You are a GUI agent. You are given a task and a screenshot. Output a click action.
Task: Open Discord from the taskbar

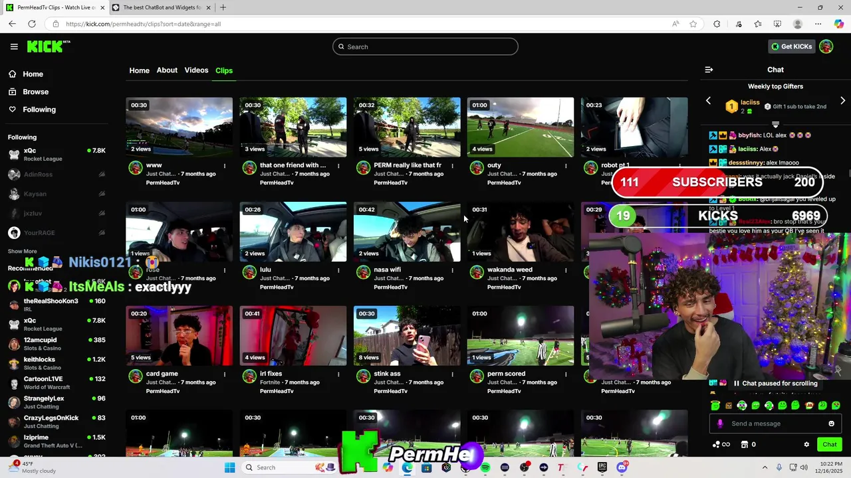pos(622,467)
